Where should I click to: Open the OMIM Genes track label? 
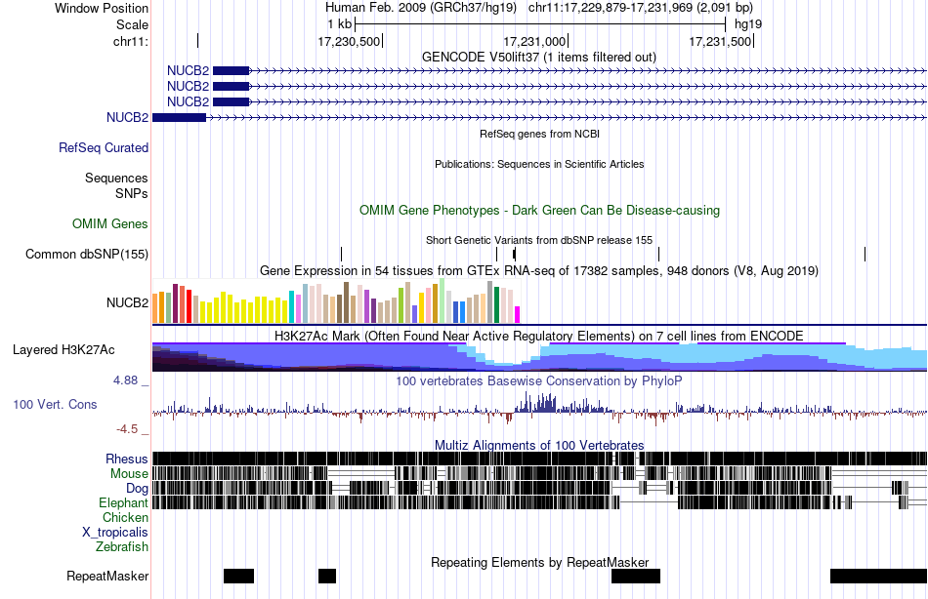110,224
